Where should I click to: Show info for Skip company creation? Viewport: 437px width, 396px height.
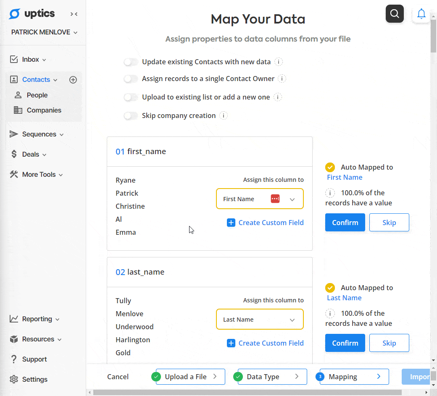tap(223, 115)
